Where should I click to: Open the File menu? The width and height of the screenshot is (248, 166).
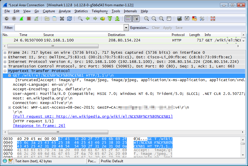click(x=7, y=11)
